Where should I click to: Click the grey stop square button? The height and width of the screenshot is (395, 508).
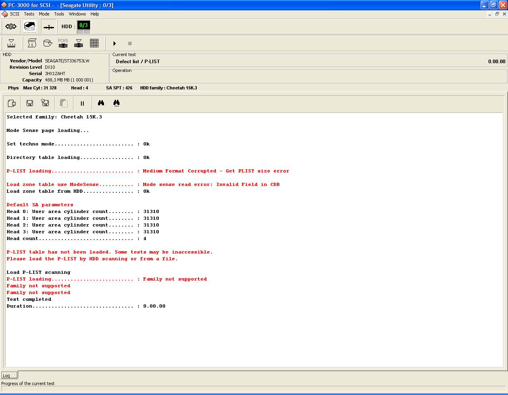pyautogui.click(x=130, y=43)
